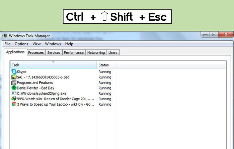Switch to the Applications tab
The image size is (234, 149).
tap(15, 52)
